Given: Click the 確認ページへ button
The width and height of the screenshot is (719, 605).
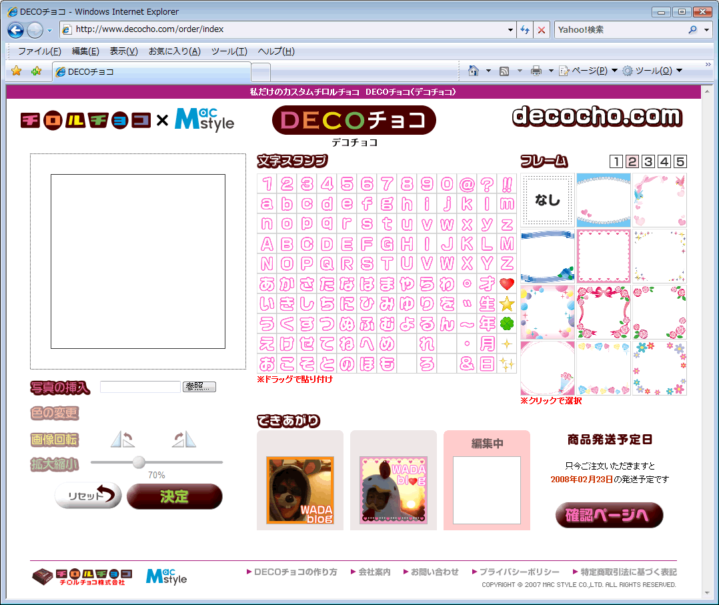Looking at the screenshot, I should 609,515.
